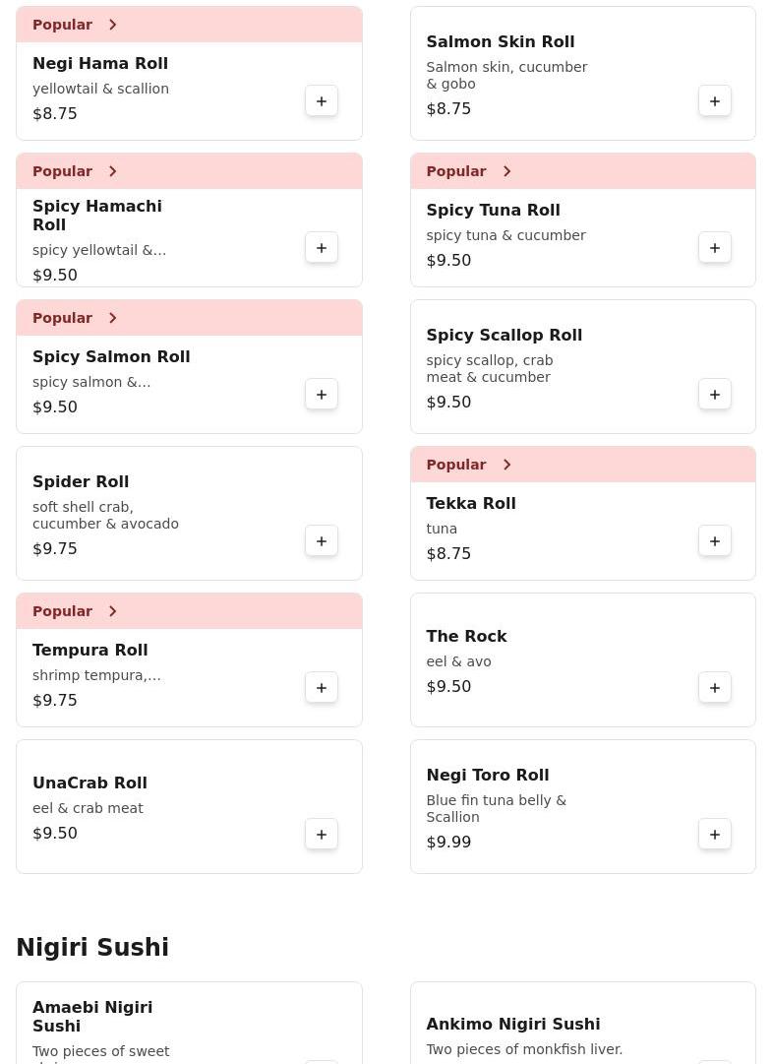Screen dimensions: 772x1064
Task: Add UnaCrab Roll to the cart
Action: coord(322,835)
